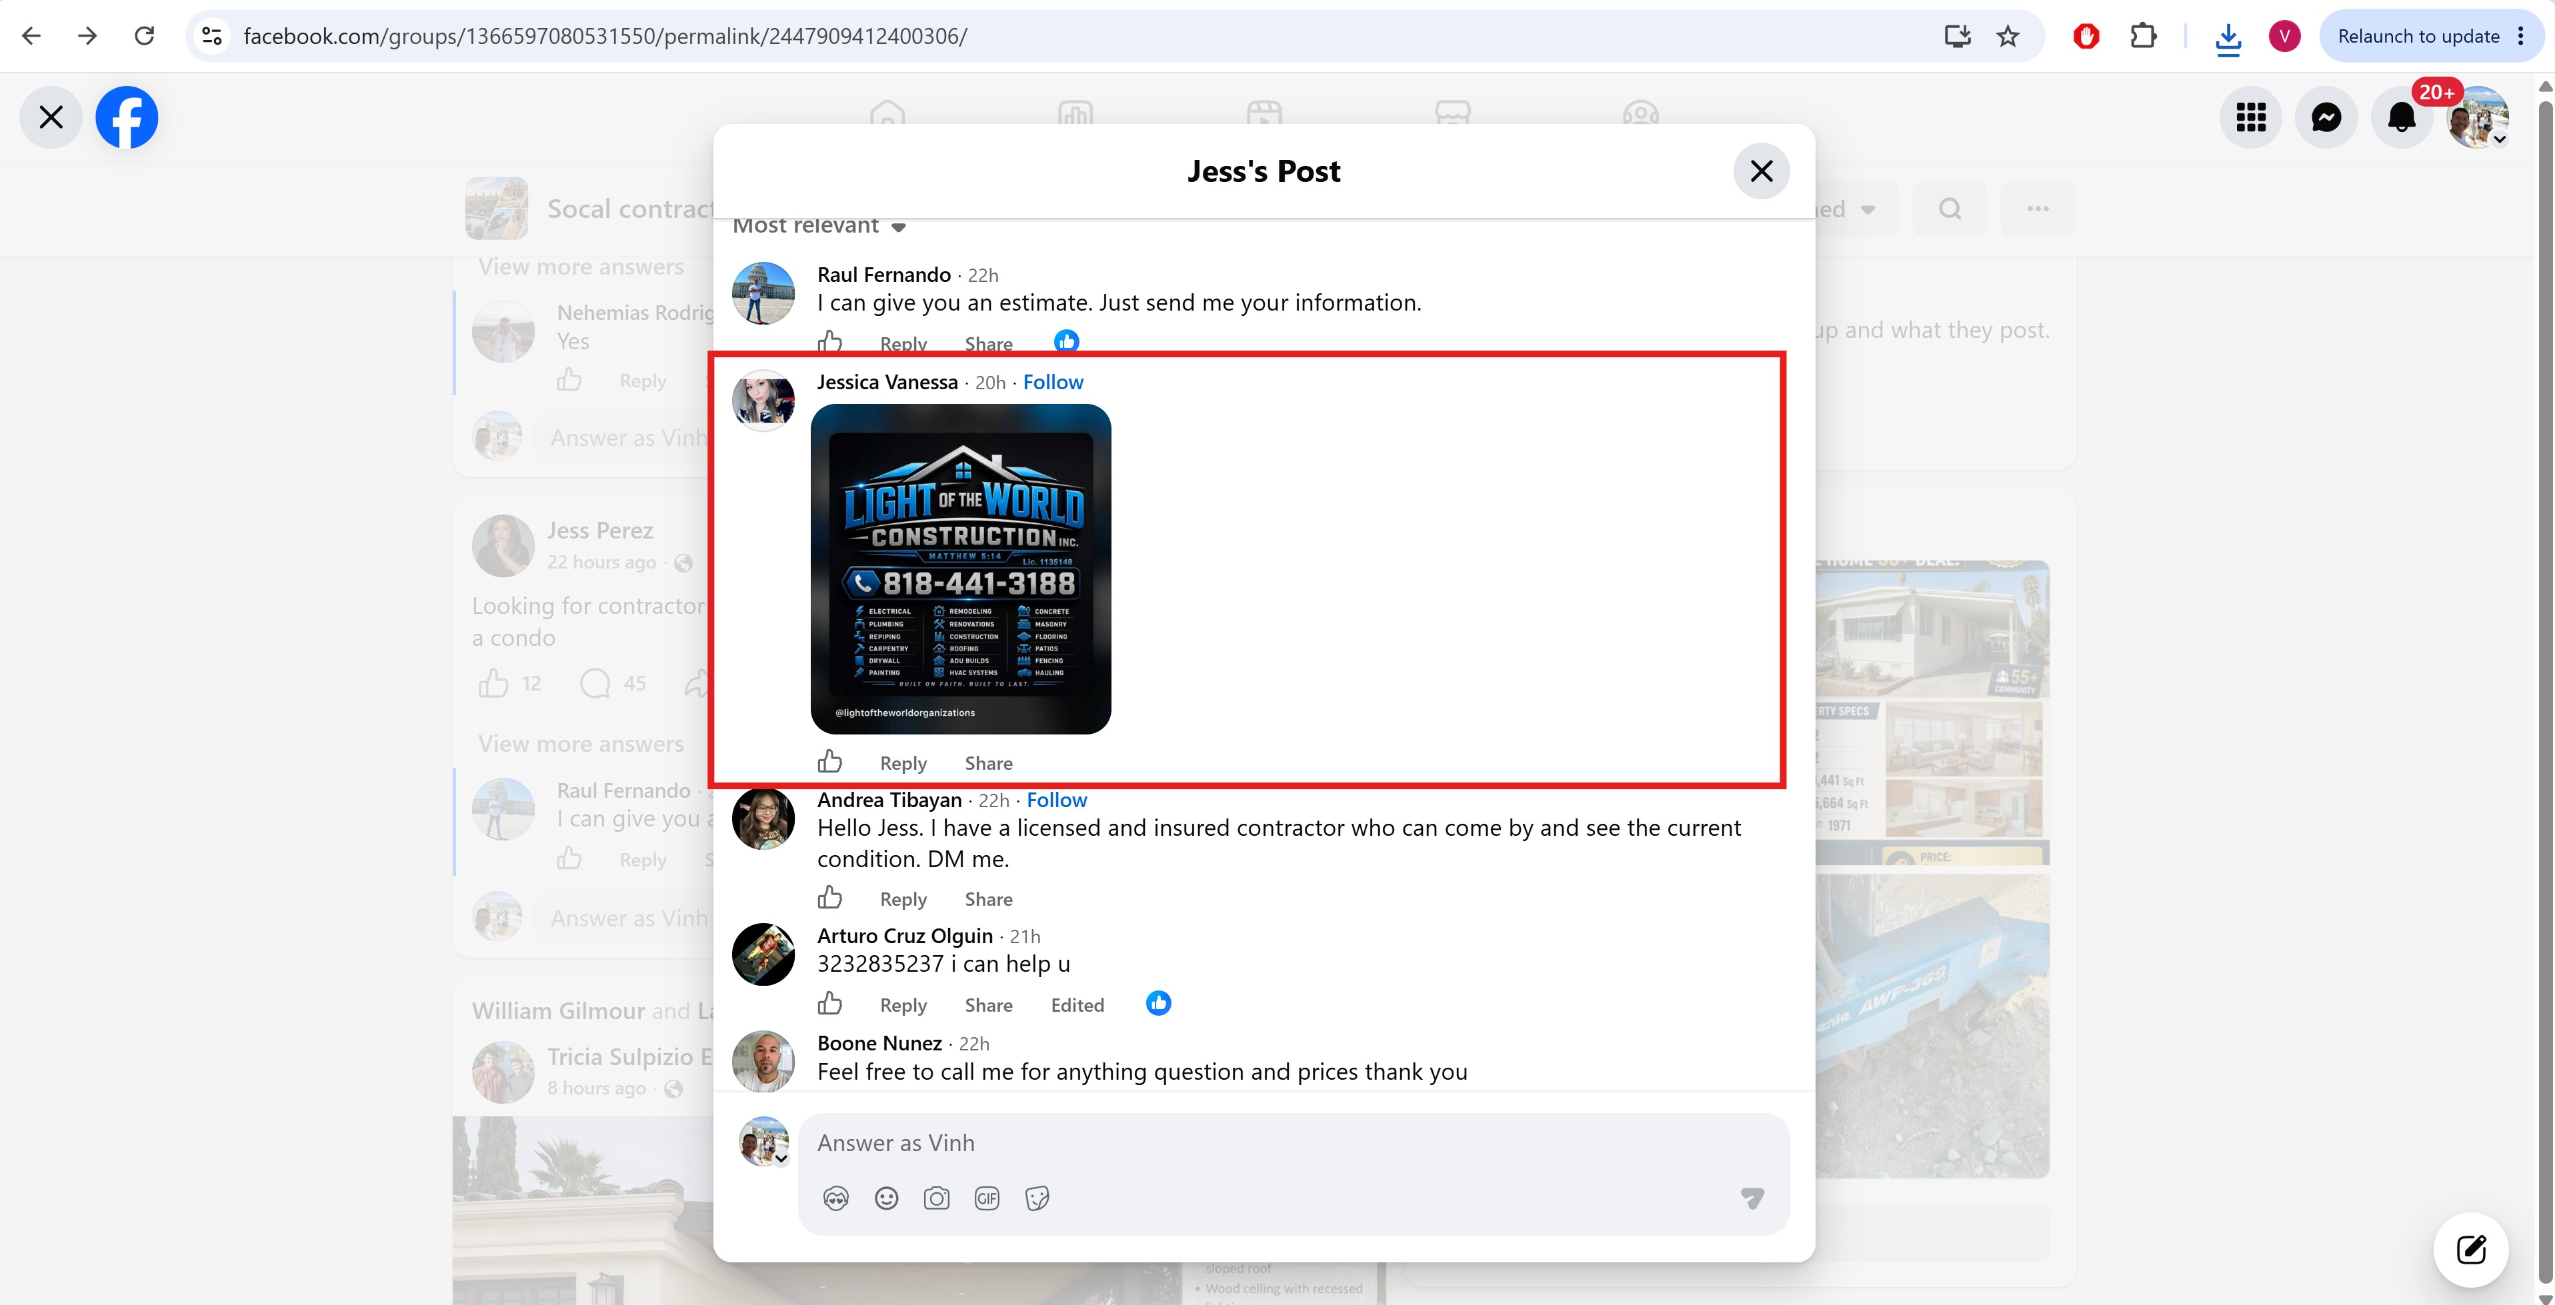
Task: Open the site information icon in address bar
Action: pos(211,37)
